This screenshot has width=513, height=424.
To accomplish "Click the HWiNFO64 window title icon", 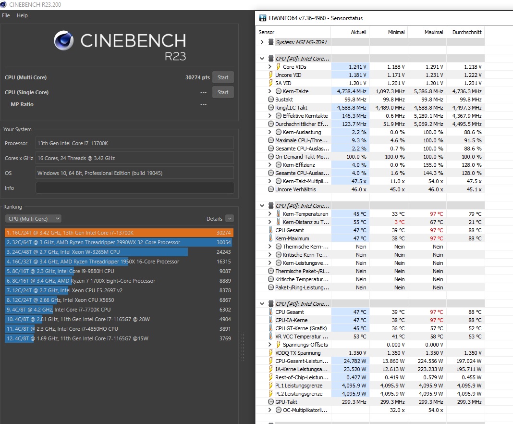I will coord(262,18).
